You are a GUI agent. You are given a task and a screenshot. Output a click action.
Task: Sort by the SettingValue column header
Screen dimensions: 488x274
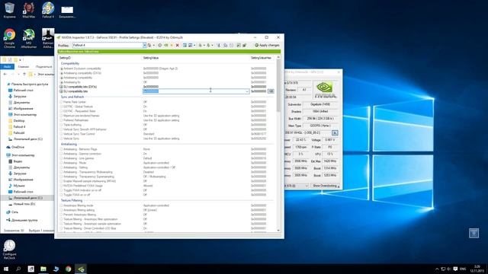pos(151,58)
